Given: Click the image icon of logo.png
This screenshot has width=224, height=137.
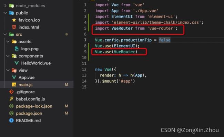Looking at the screenshot, I should 17,49.
